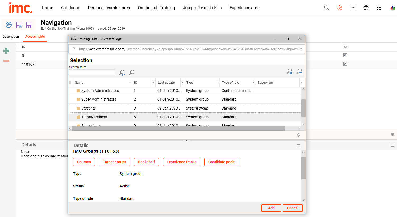
Task: Collapse Details panel in Navigation window
Action: coord(393,145)
